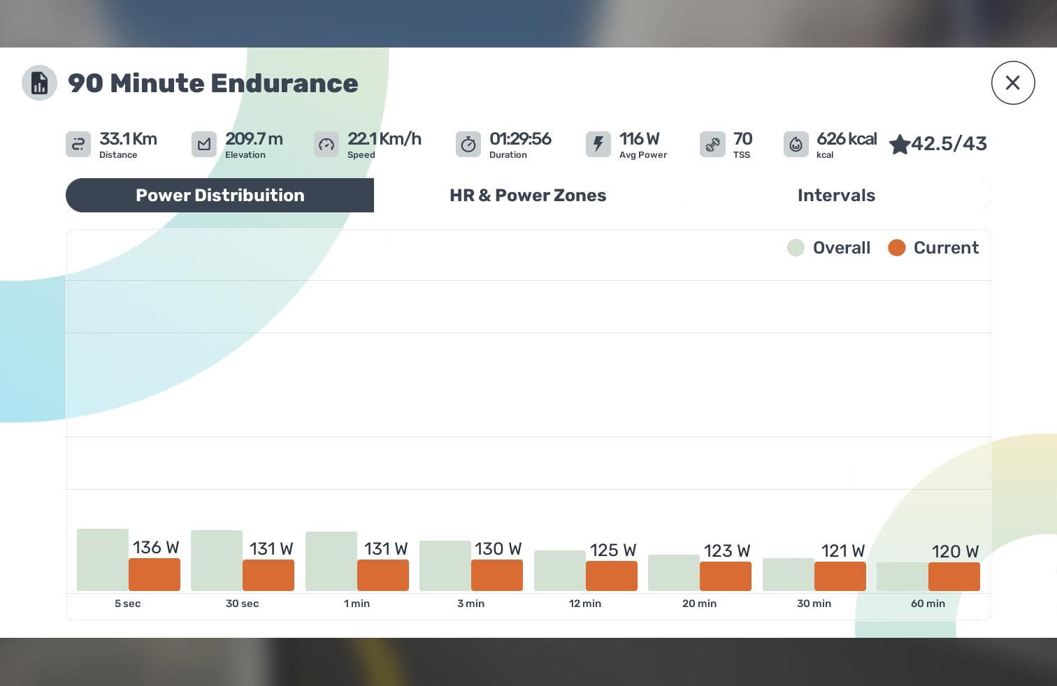Click the Elevation mountain icon
This screenshot has width=1057, height=686.
click(204, 145)
